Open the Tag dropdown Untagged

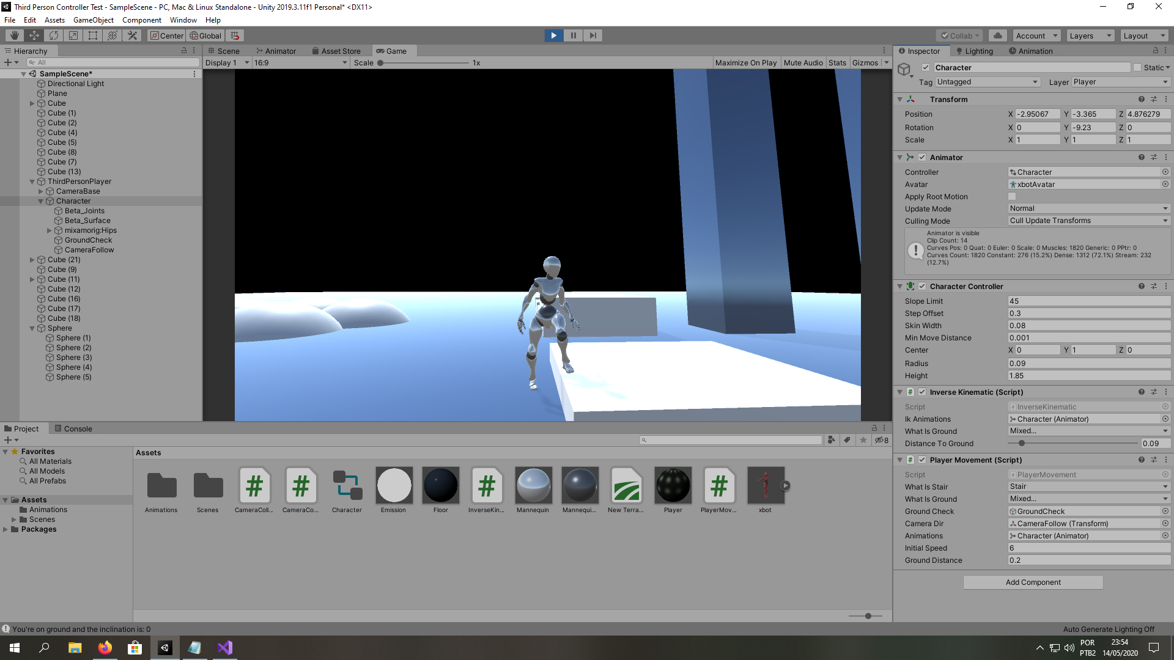pyautogui.click(x=987, y=82)
